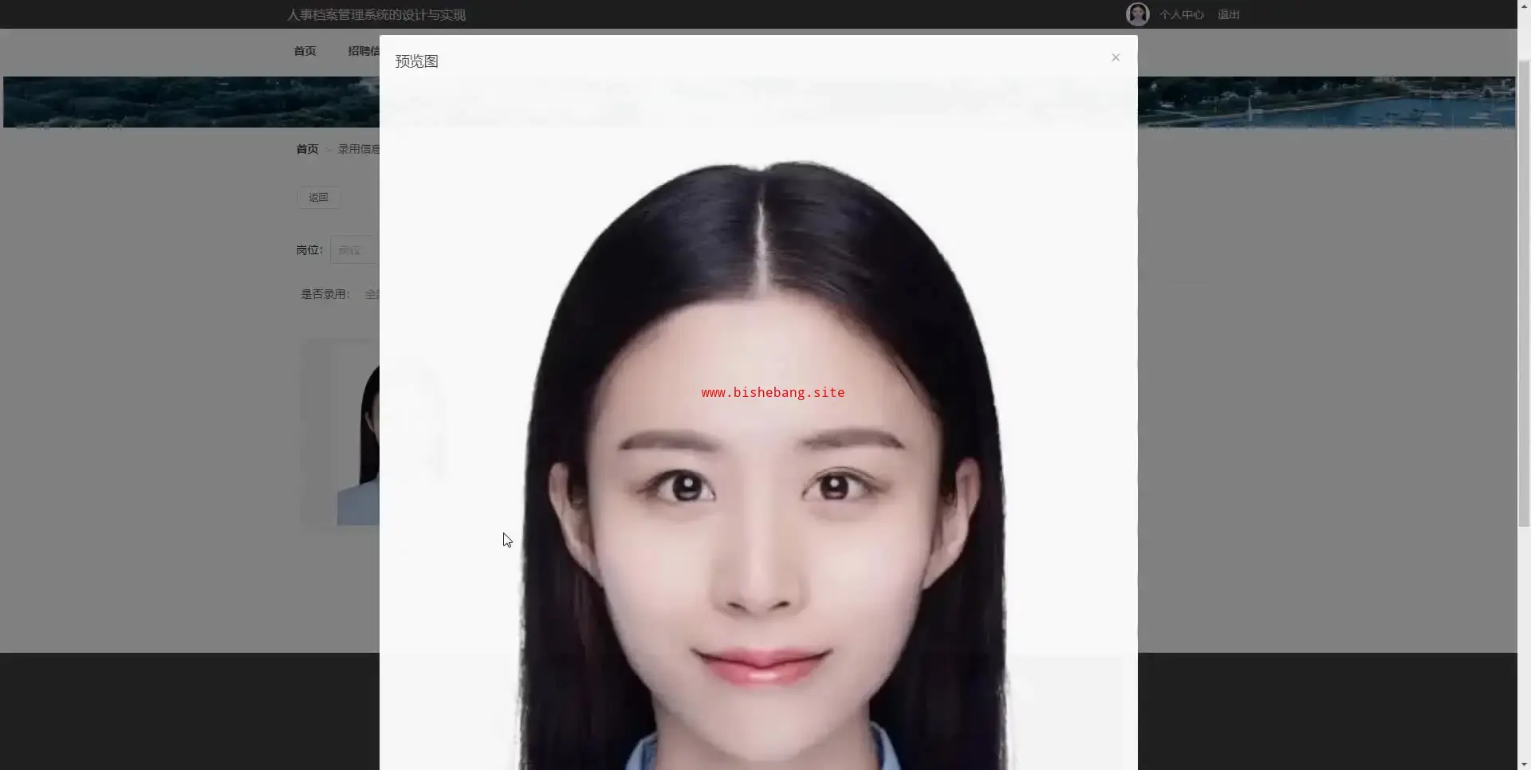
Task: Click the 返回 button behind the dialog
Action: coord(318,197)
